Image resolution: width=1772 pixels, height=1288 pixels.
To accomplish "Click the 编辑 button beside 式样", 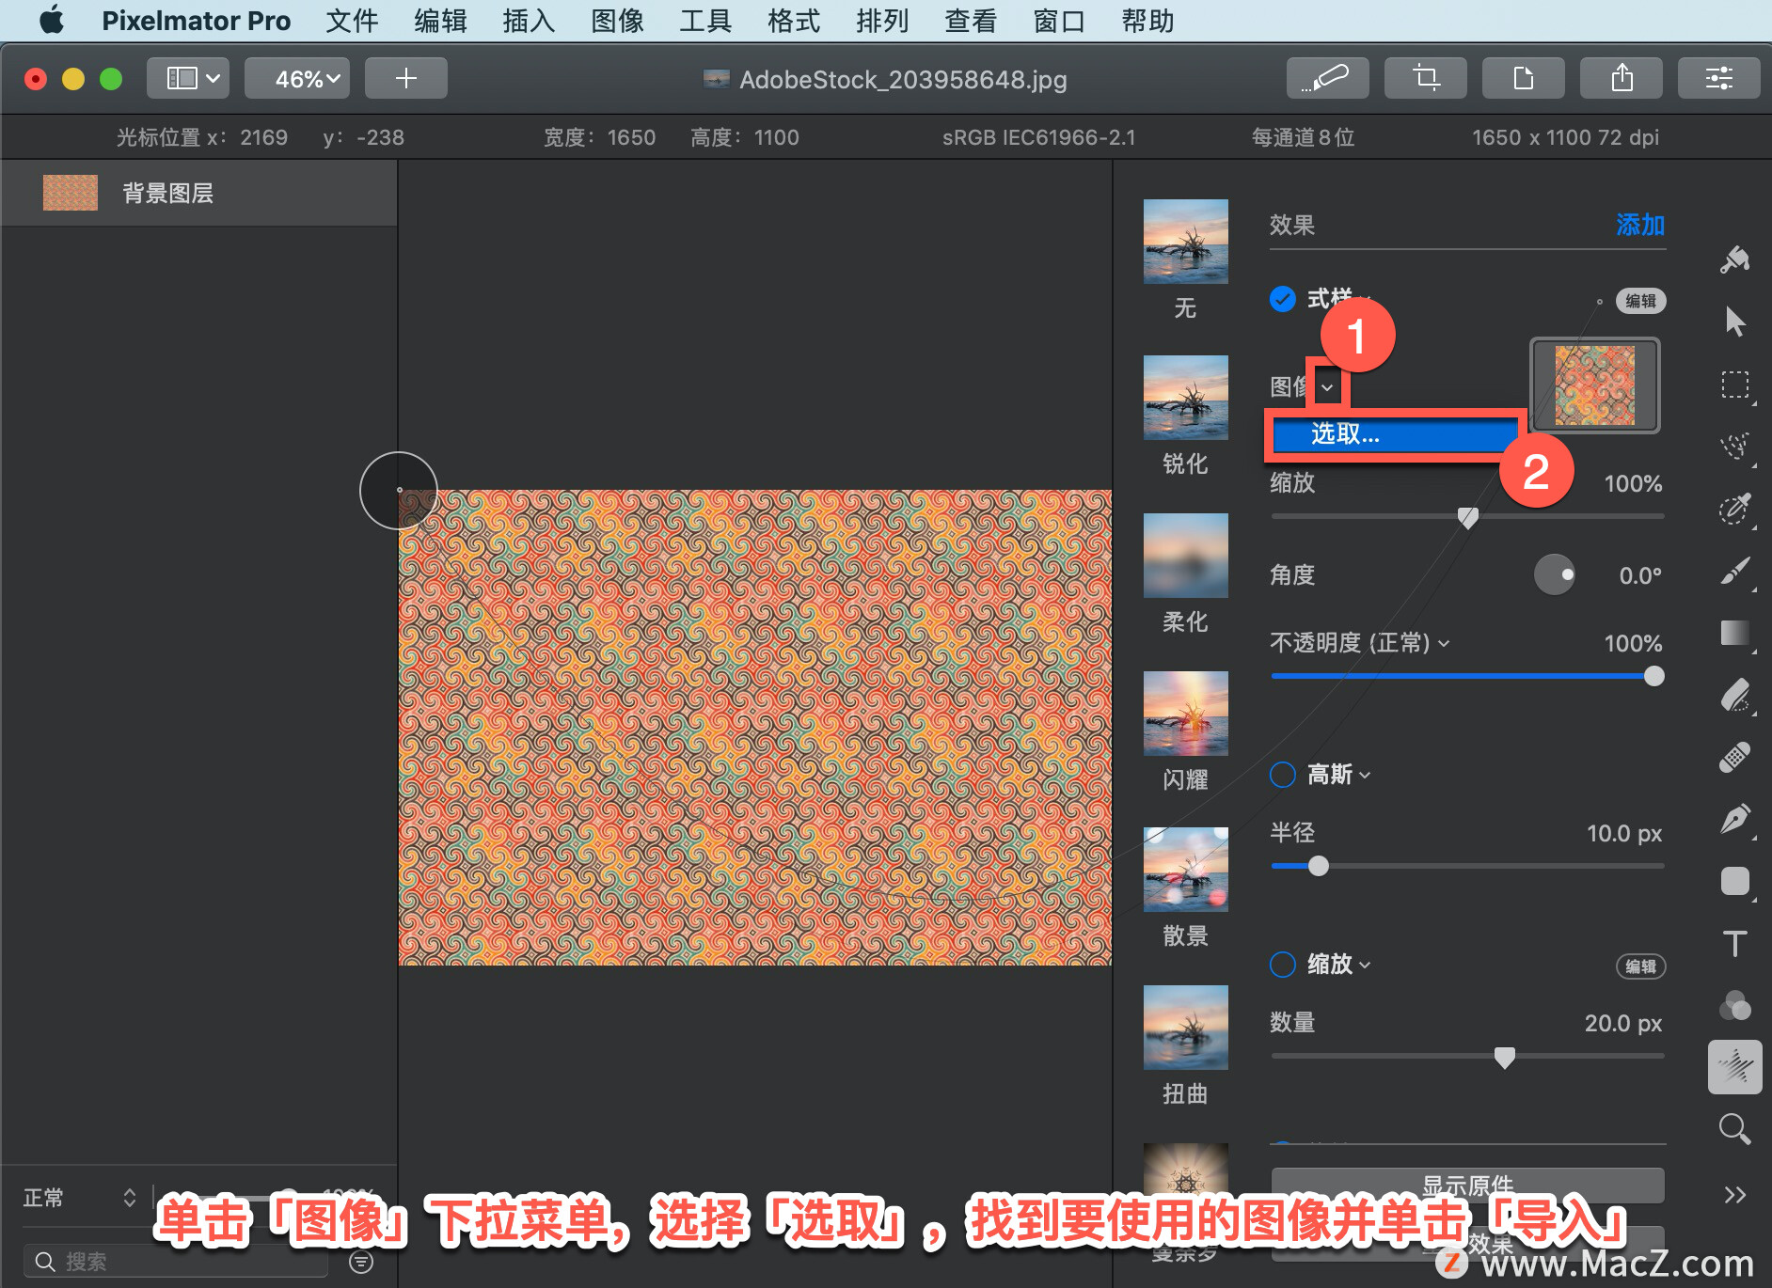I will [1640, 301].
